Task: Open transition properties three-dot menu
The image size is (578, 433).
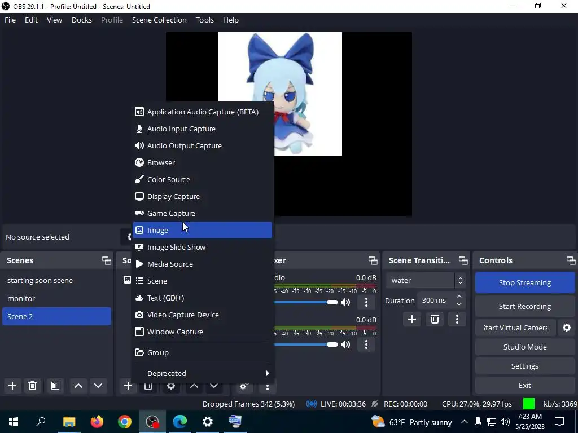Action: [x=457, y=319]
